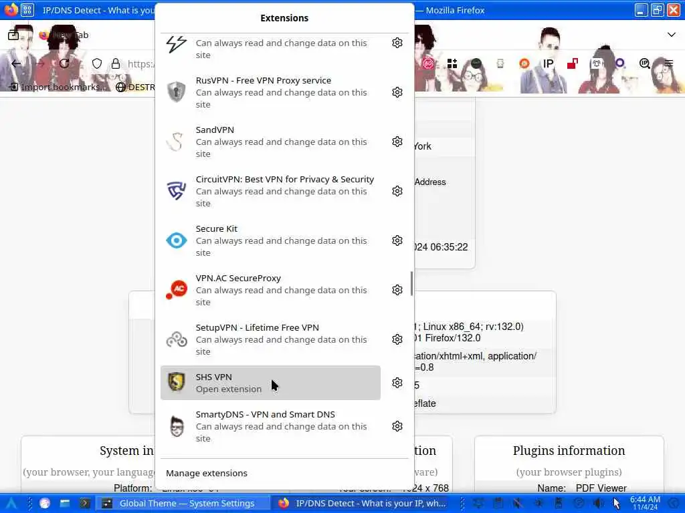Click the padlock site info icon
This screenshot has width=685, height=513.
[116, 63]
